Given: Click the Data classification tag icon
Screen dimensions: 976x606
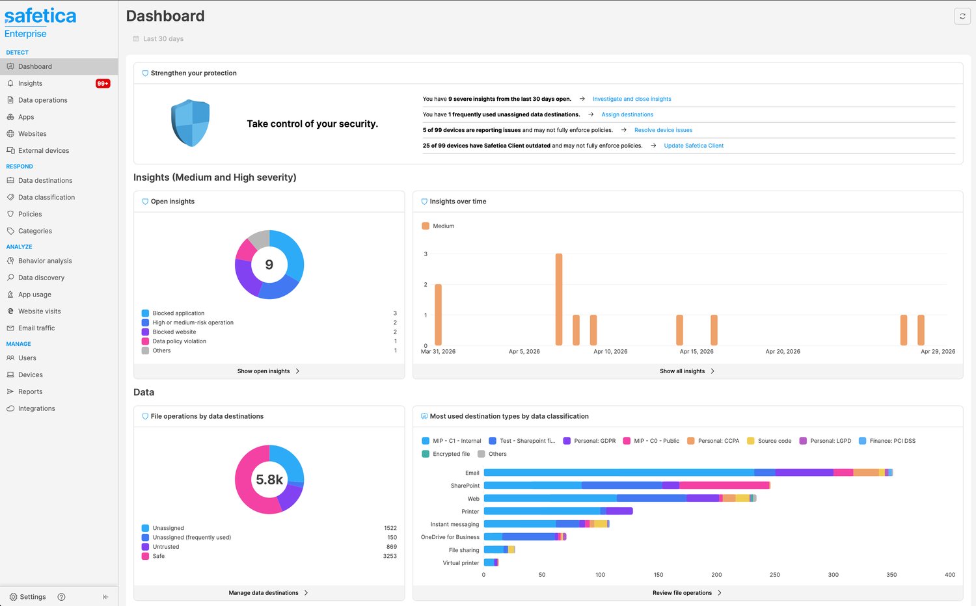Looking at the screenshot, I should (10, 197).
